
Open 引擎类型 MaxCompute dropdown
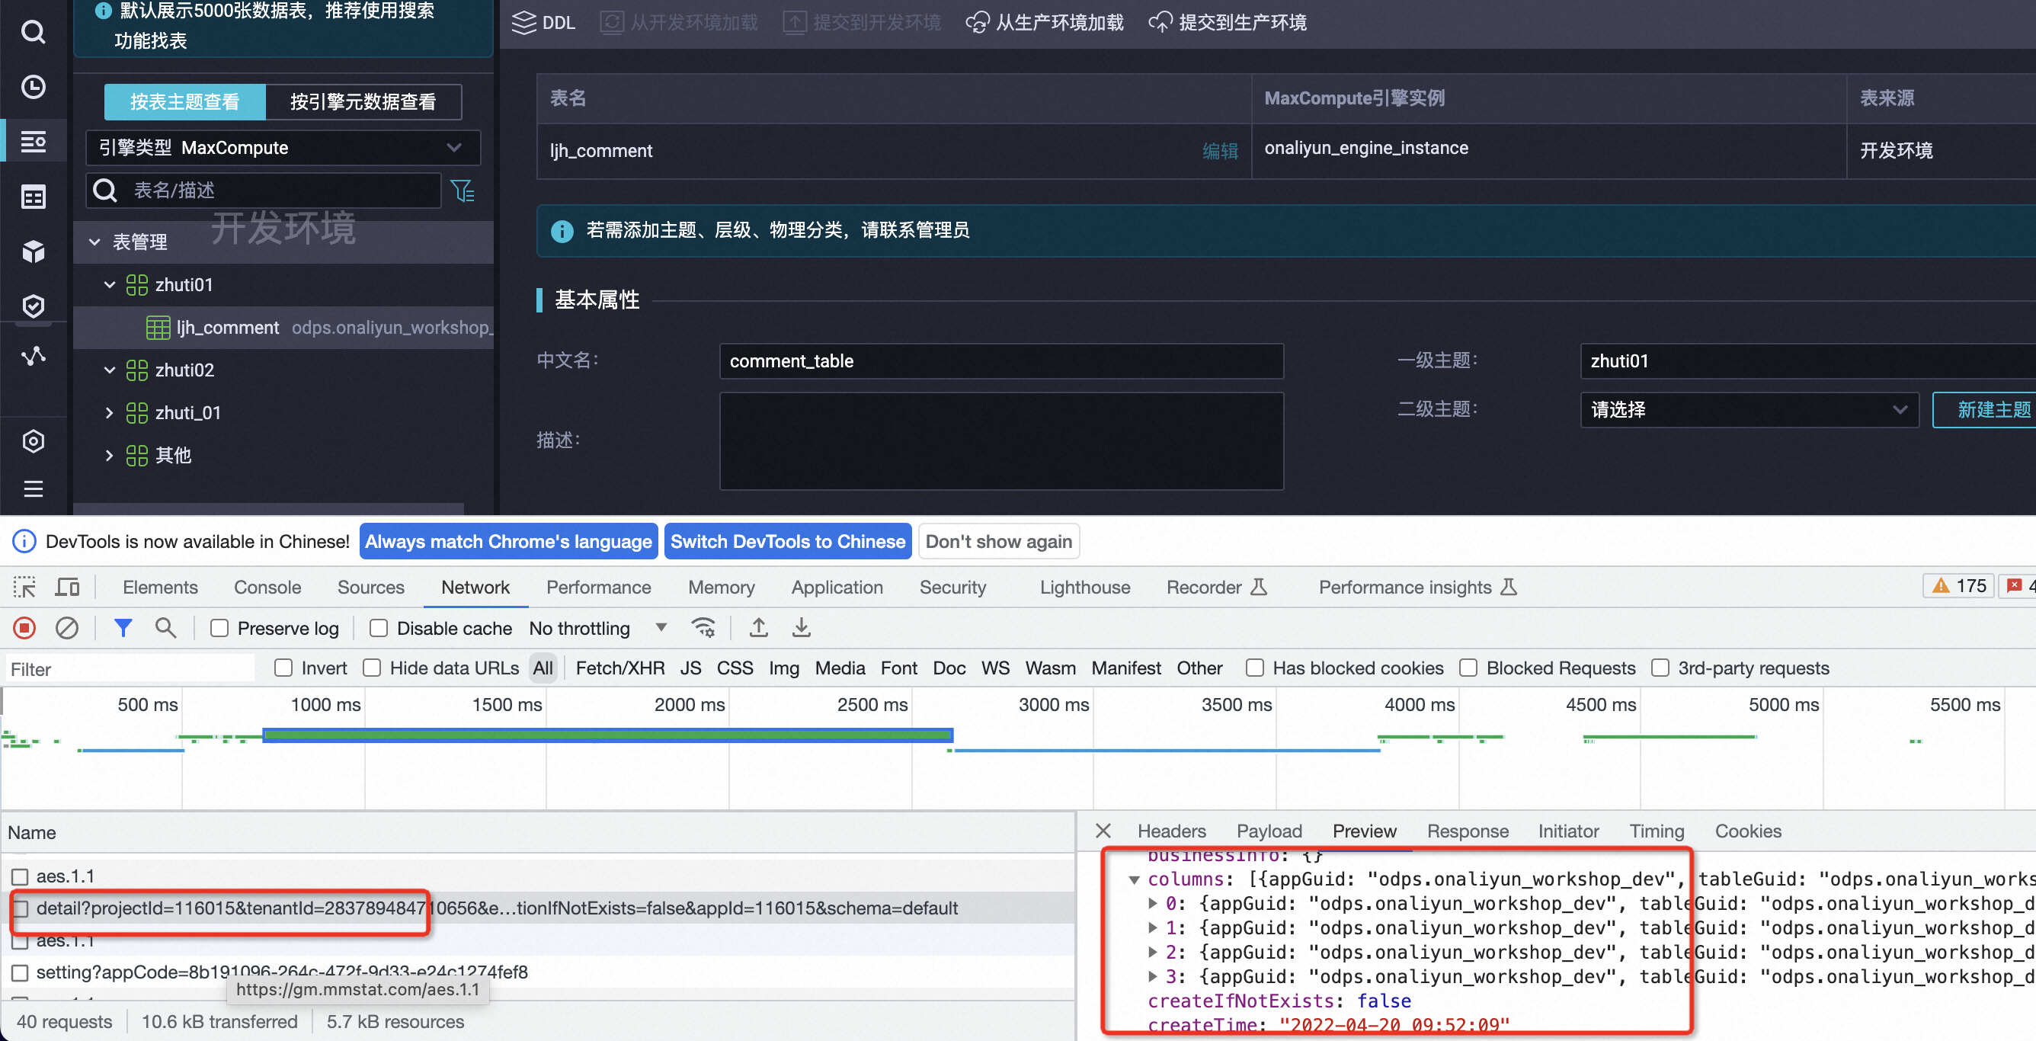point(282,148)
